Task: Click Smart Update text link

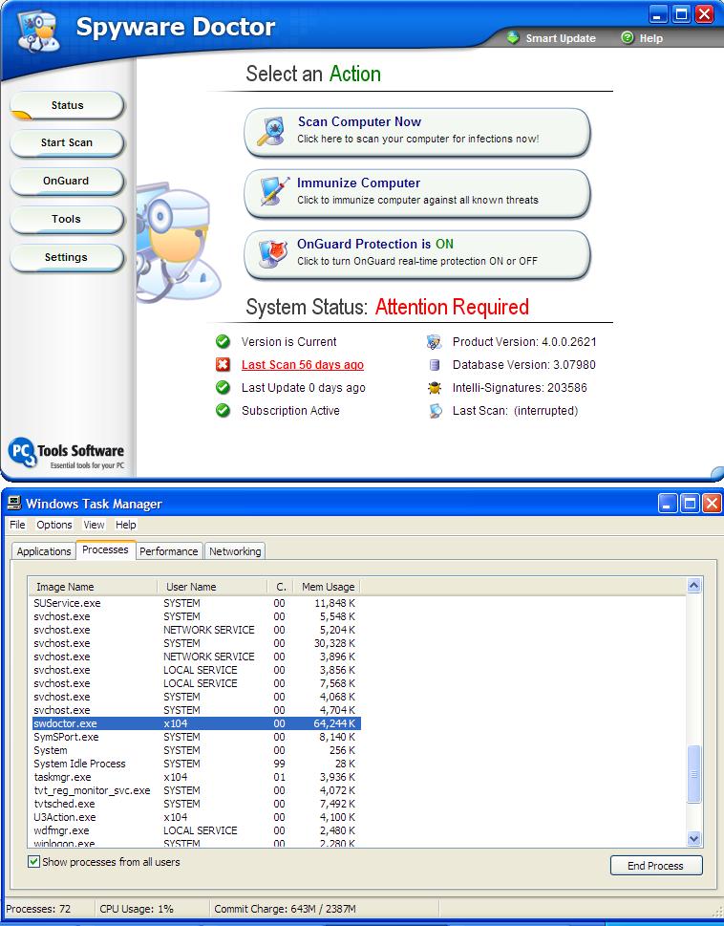Action: coord(561,38)
